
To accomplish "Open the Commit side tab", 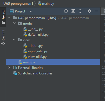I will pyautogui.click(x=3, y=37).
